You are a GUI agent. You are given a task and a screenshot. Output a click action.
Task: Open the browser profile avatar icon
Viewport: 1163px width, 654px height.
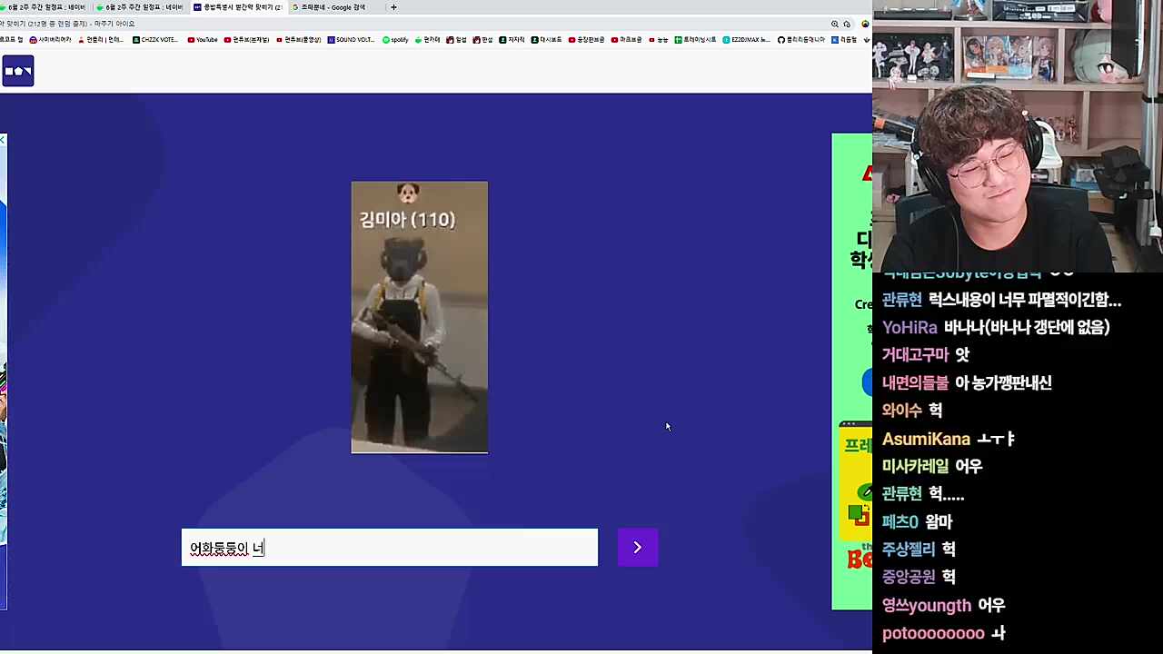865,24
